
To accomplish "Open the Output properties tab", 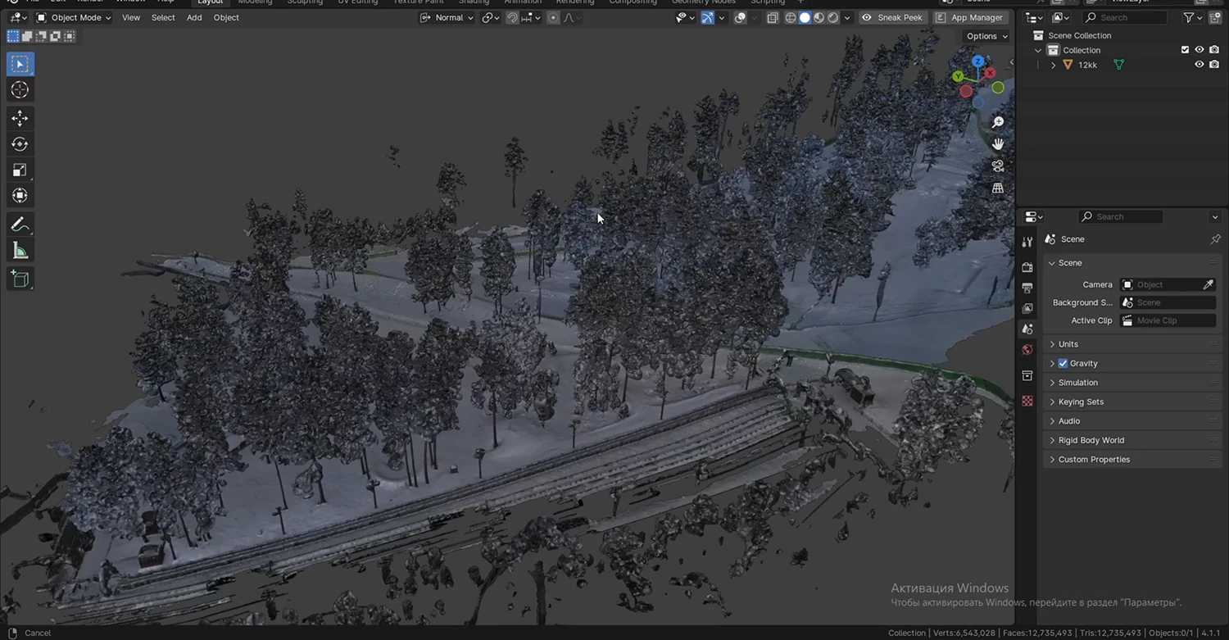I will point(1027,288).
